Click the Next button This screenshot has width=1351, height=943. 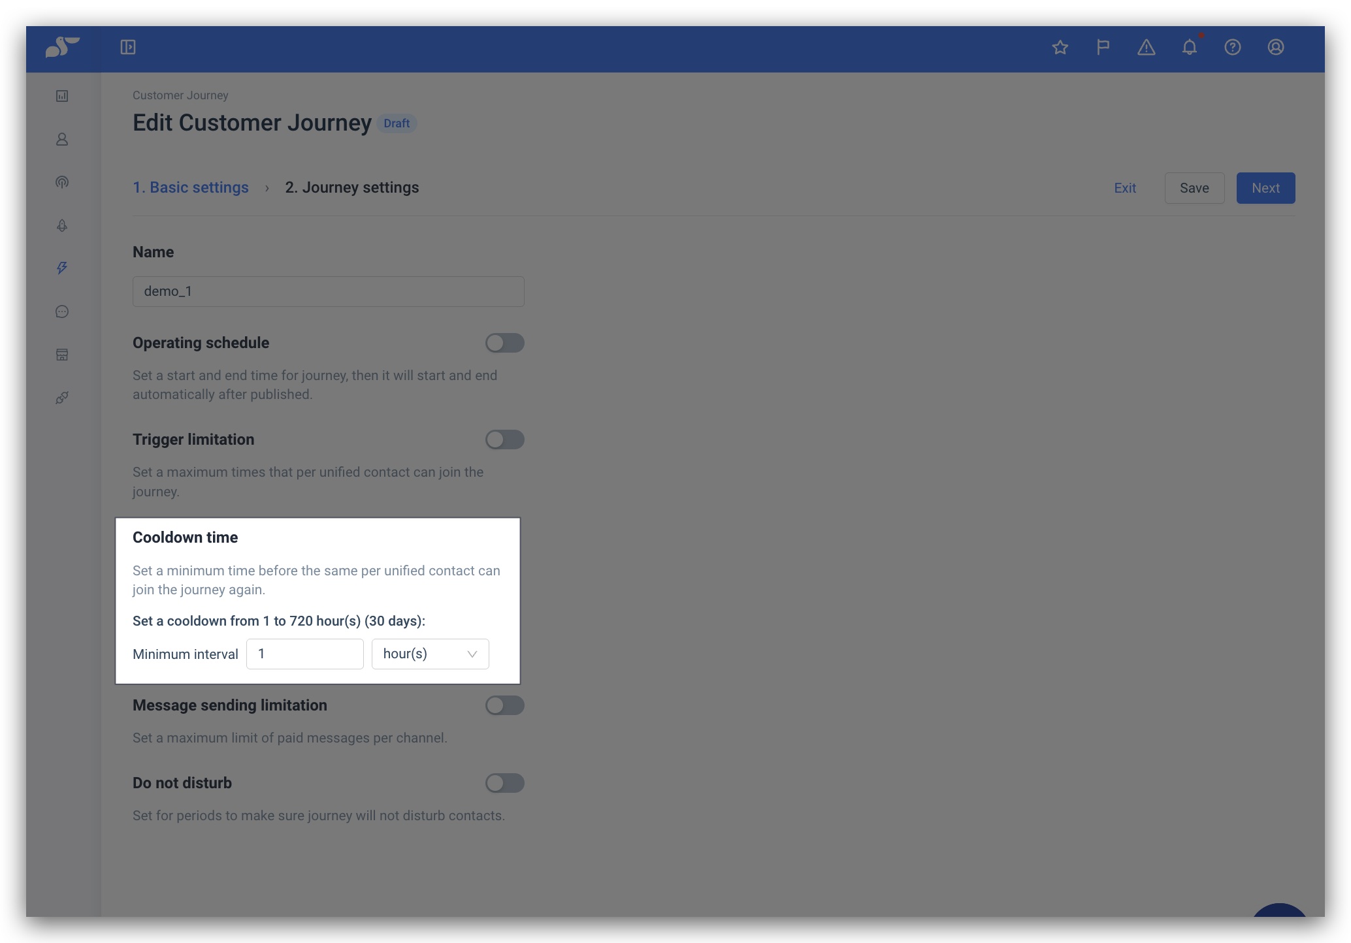click(x=1265, y=188)
